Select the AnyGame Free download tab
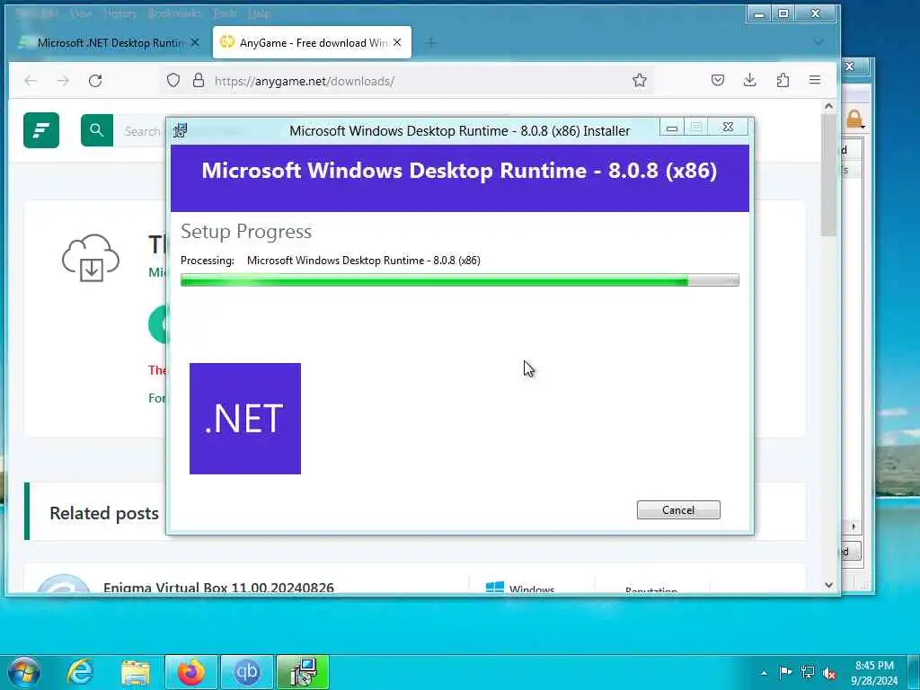Image resolution: width=920 pixels, height=690 pixels. [x=312, y=43]
